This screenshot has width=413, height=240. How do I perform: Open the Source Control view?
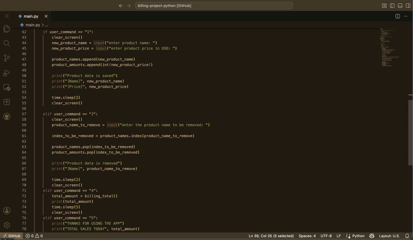(x=7, y=58)
